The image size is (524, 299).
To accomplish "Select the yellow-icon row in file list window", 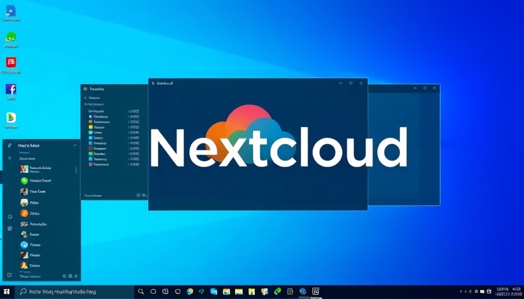I will click(114, 127).
